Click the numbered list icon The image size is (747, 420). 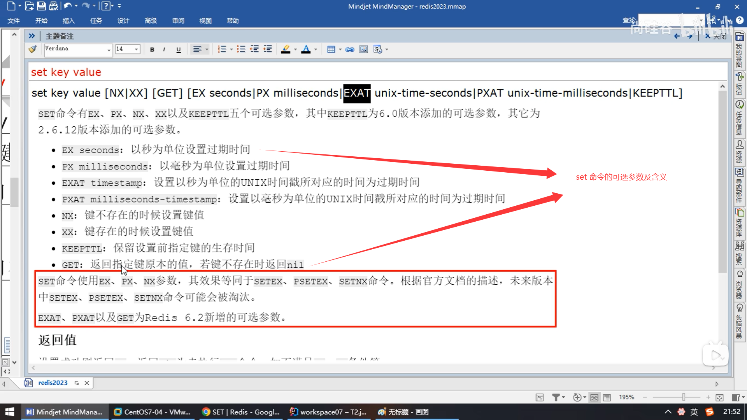[222, 49]
